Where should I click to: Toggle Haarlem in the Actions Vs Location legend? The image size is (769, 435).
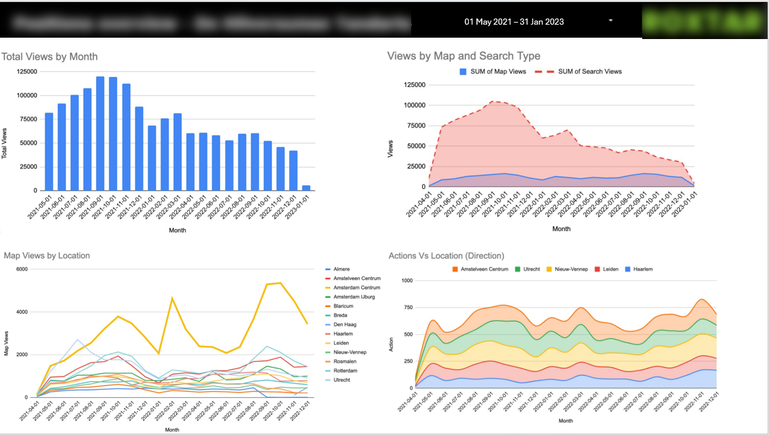pyautogui.click(x=642, y=269)
